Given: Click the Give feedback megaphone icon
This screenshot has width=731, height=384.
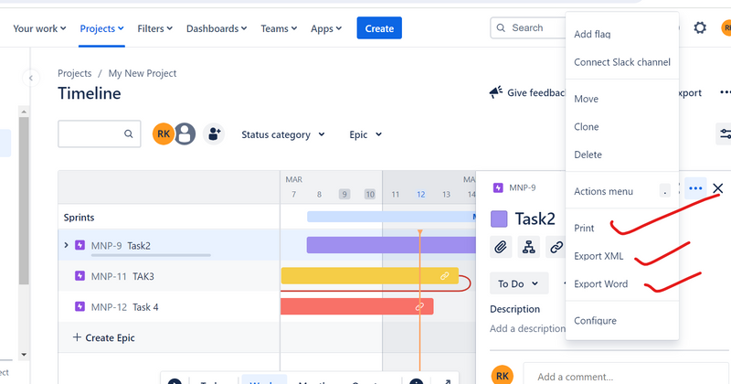Looking at the screenshot, I should 496,92.
